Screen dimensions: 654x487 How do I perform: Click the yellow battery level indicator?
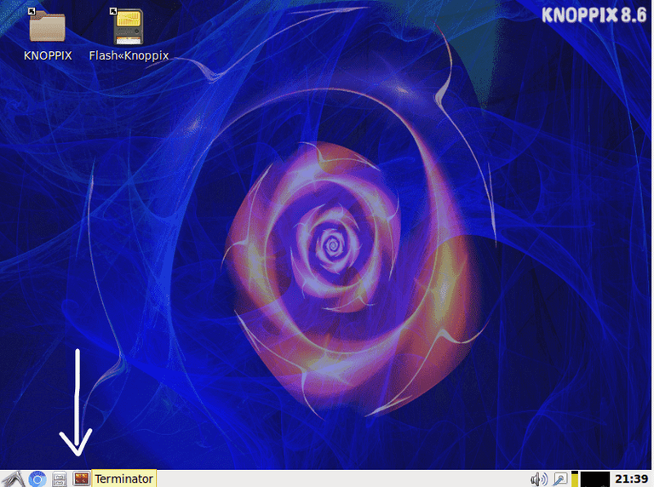point(575,479)
